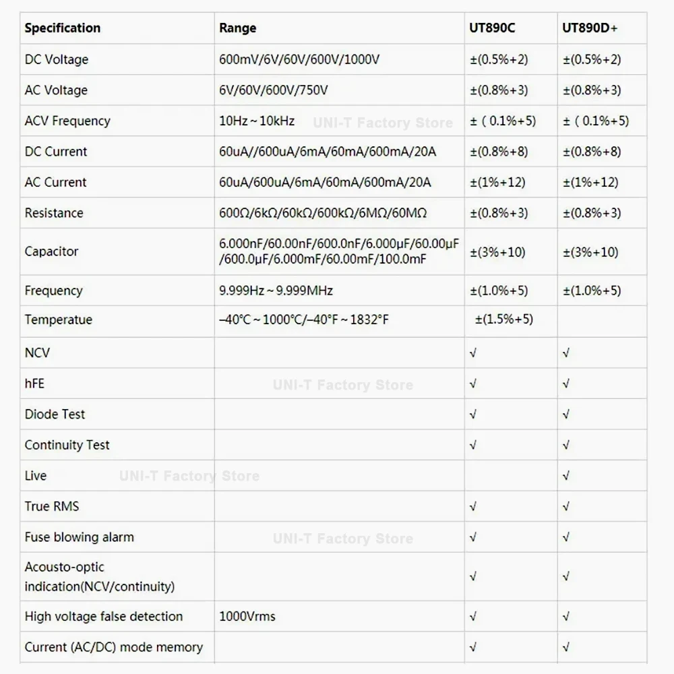Click UT890C checkmark for Acousto-optic indication

473,576
